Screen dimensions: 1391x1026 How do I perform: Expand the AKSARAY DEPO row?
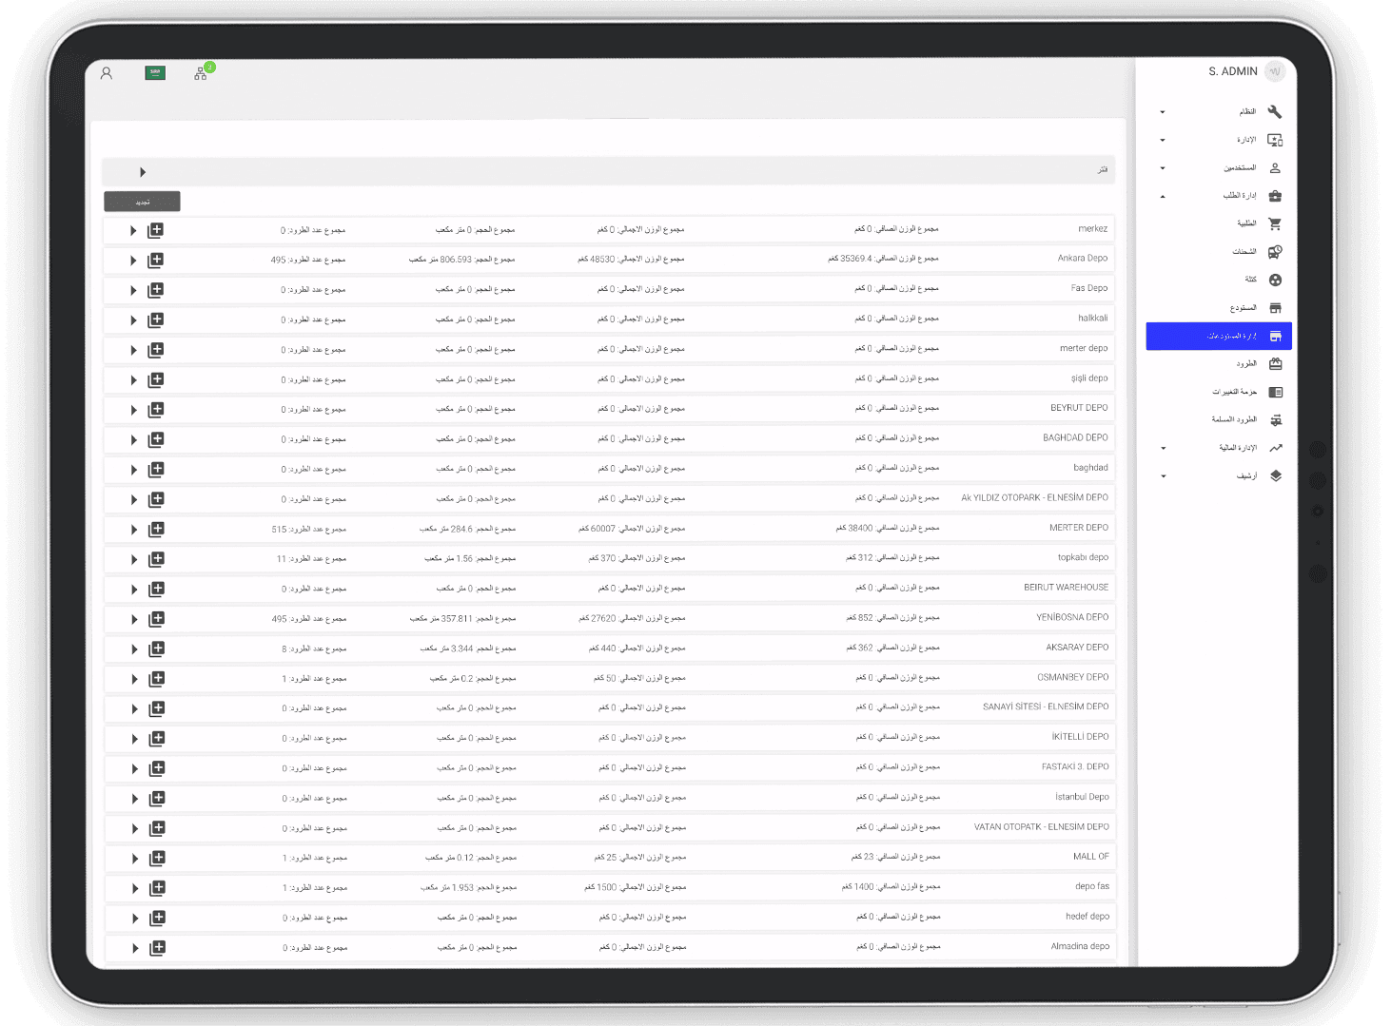pos(134,649)
